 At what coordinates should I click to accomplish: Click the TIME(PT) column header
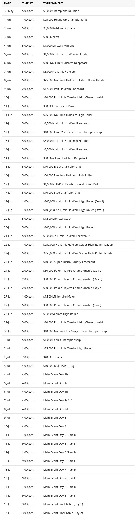[28, 3]
